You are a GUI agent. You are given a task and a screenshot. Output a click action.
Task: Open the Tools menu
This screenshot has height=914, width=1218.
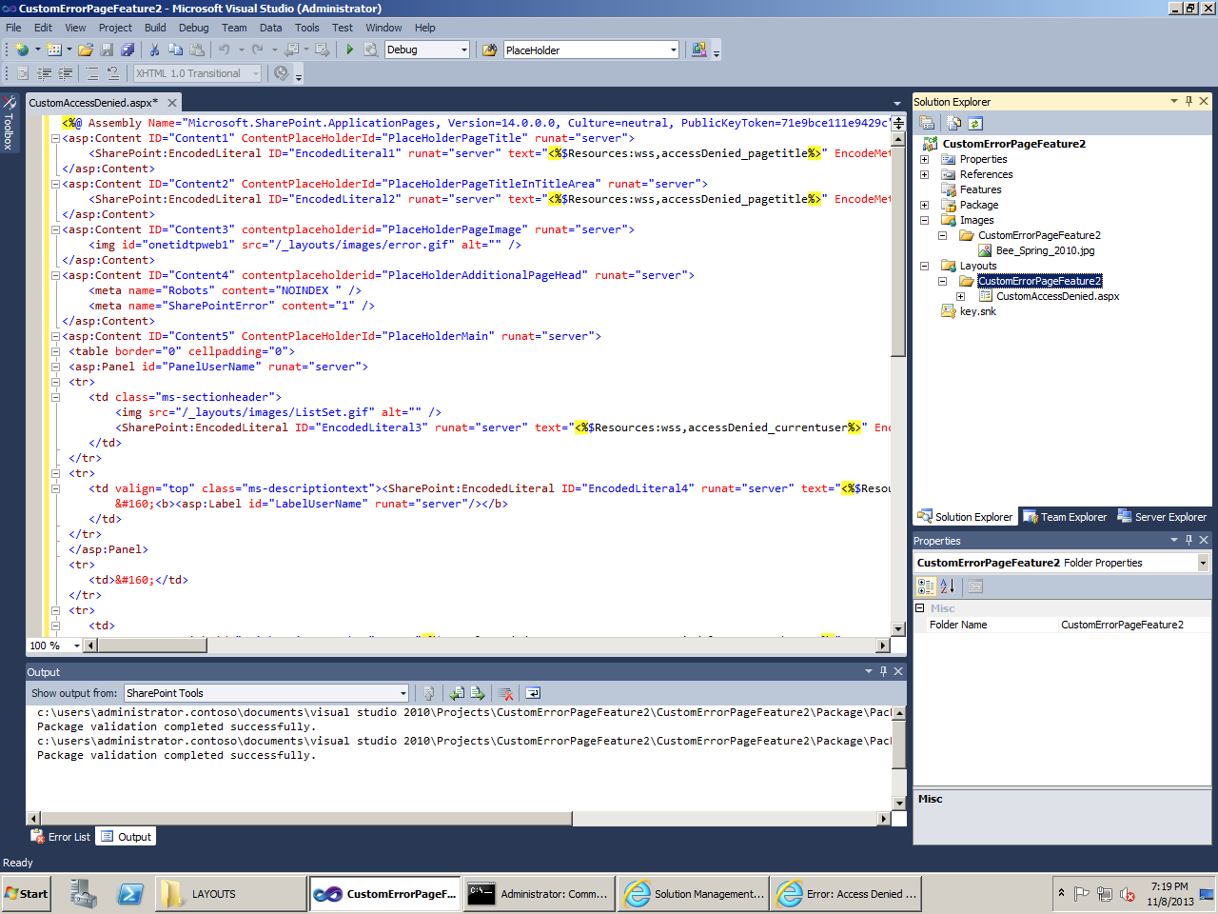pos(306,28)
